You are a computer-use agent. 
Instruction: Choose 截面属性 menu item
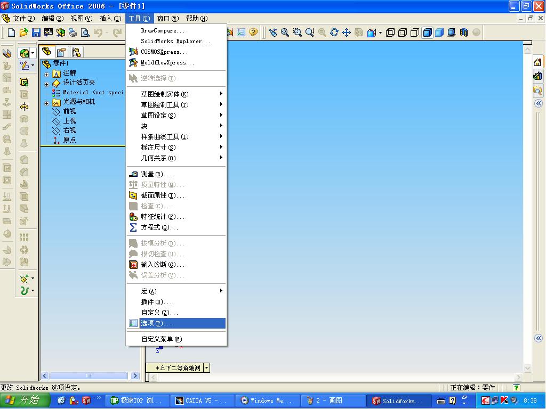click(176, 195)
